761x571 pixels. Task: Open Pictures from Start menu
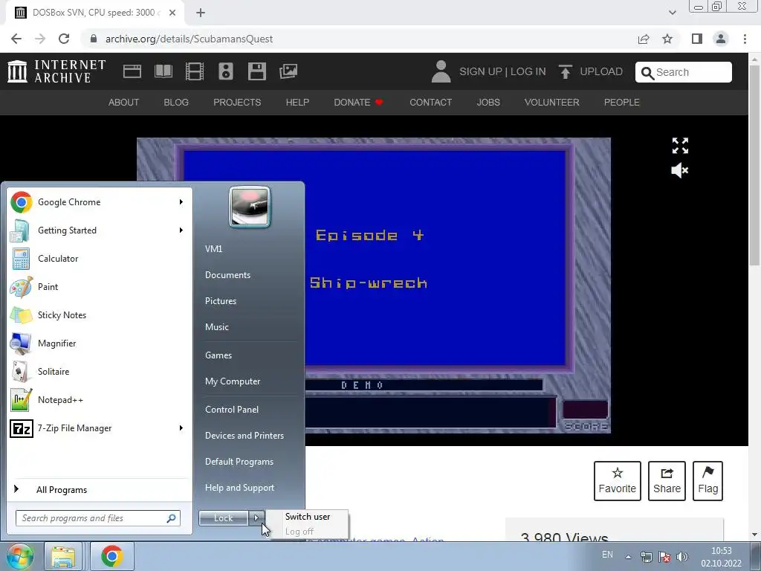[x=221, y=301]
